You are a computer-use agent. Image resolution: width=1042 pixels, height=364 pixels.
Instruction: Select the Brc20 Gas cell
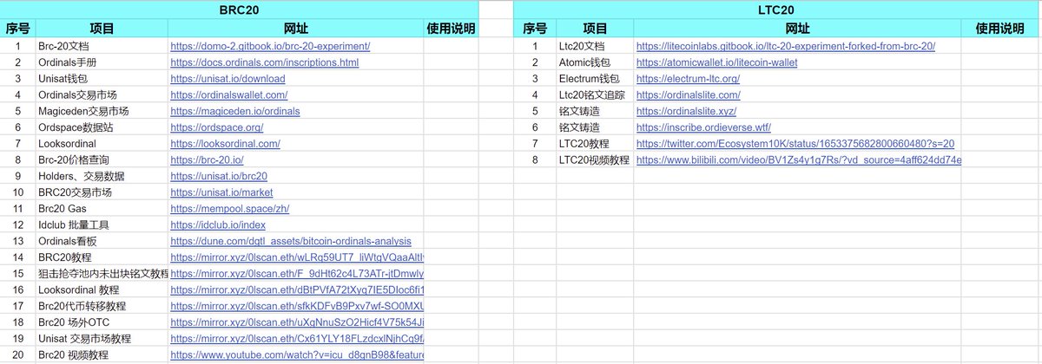coord(102,209)
